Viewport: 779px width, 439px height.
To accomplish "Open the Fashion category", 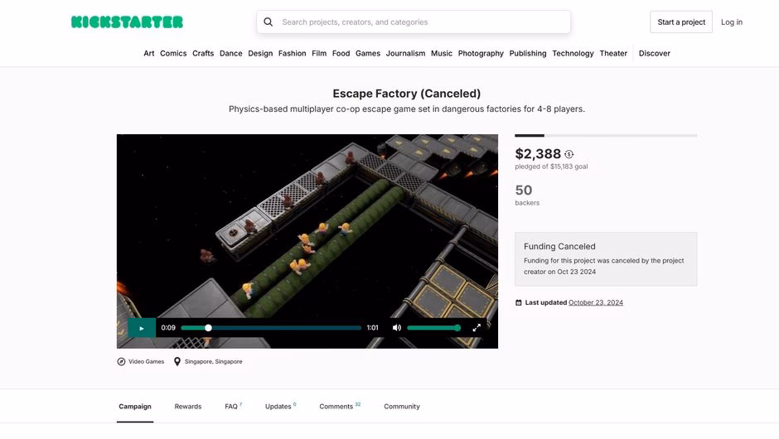I will pos(292,53).
